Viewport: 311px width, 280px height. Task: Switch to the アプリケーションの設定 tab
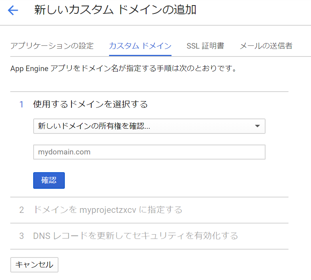click(x=52, y=46)
